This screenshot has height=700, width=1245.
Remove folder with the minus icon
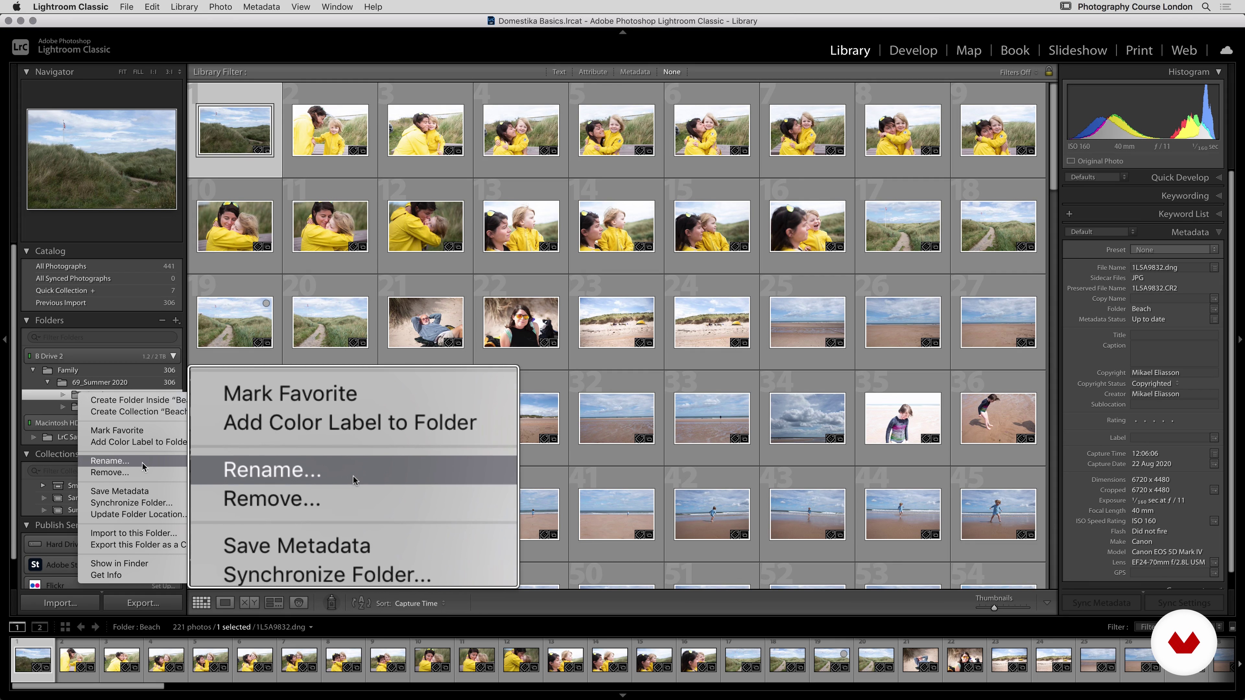162,320
